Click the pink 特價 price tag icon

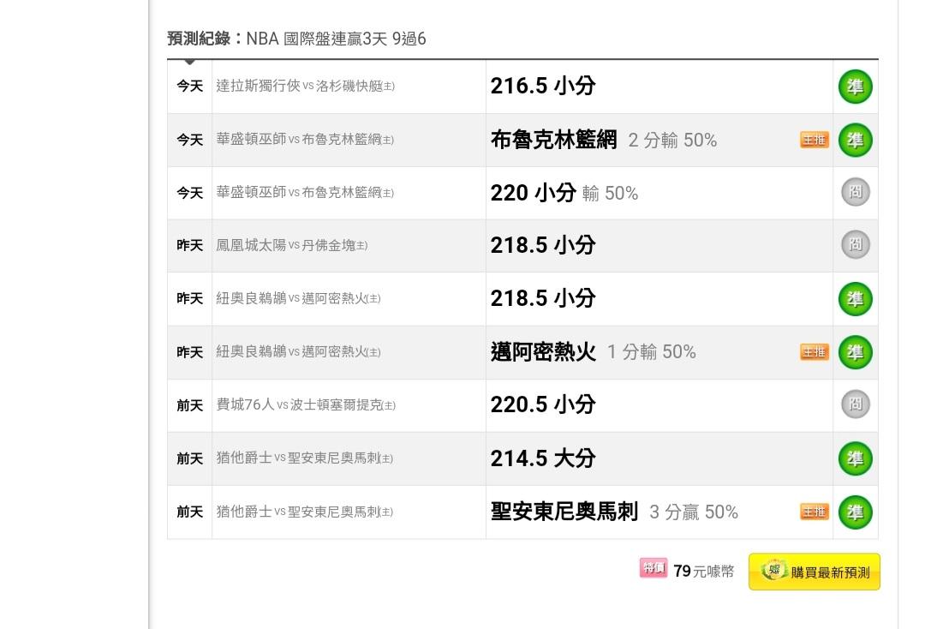pos(653,569)
